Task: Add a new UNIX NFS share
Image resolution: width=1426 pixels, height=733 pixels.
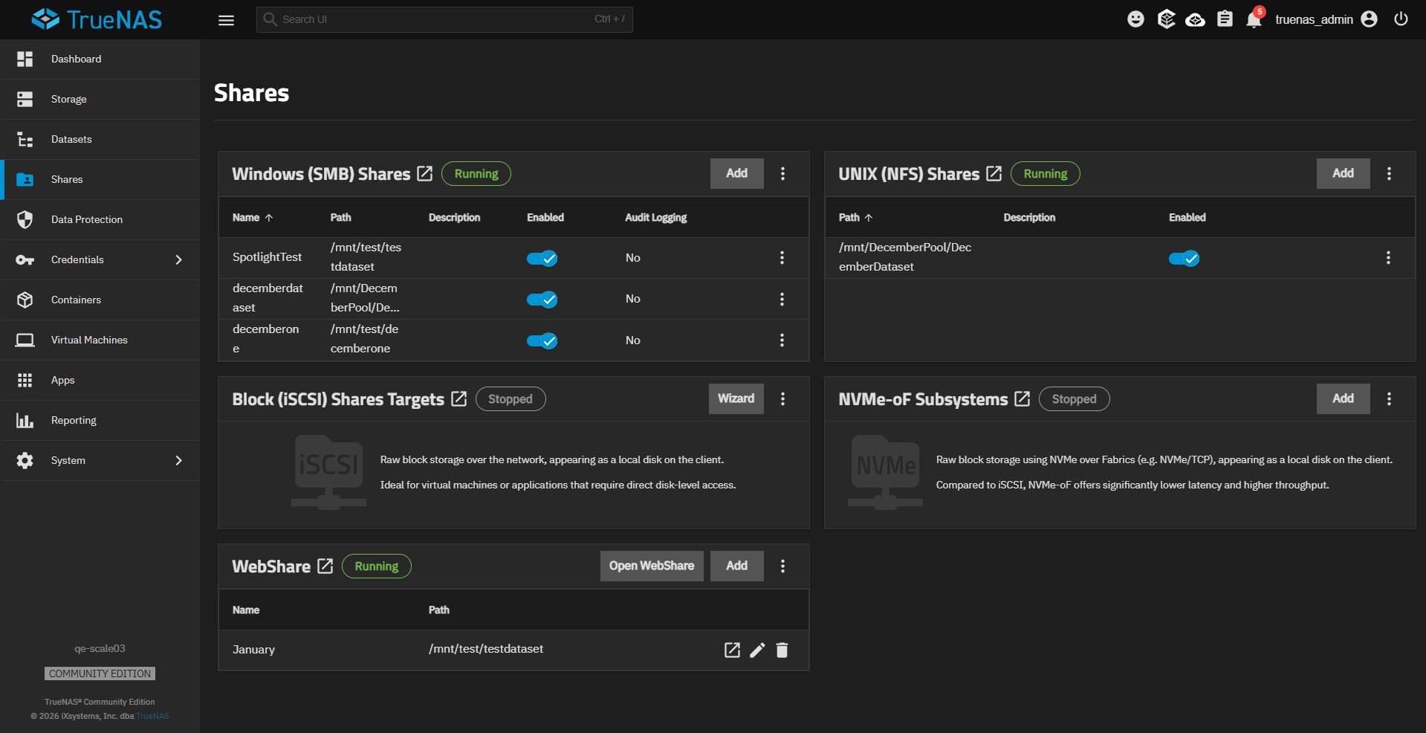Action: pyautogui.click(x=1343, y=173)
